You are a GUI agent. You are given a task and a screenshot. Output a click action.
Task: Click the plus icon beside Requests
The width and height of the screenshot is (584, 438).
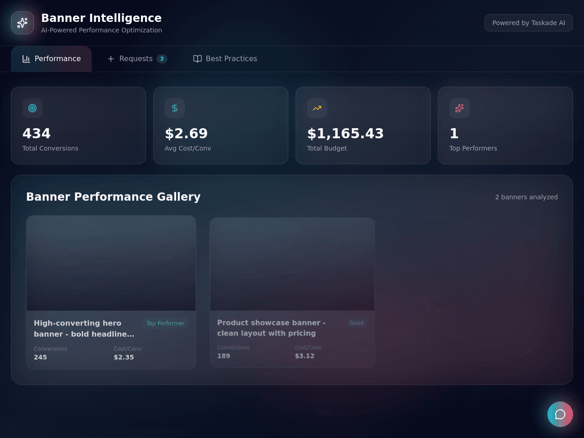click(111, 59)
